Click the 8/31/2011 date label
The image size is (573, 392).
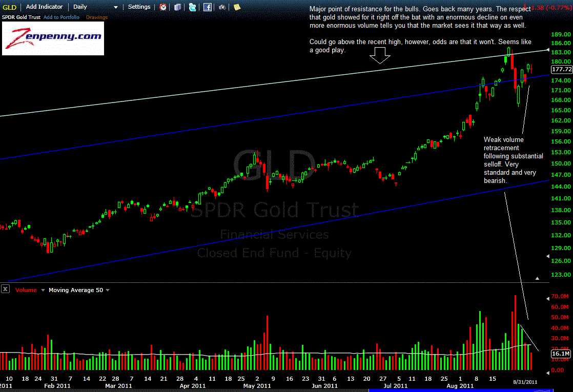(x=525, y=382)
